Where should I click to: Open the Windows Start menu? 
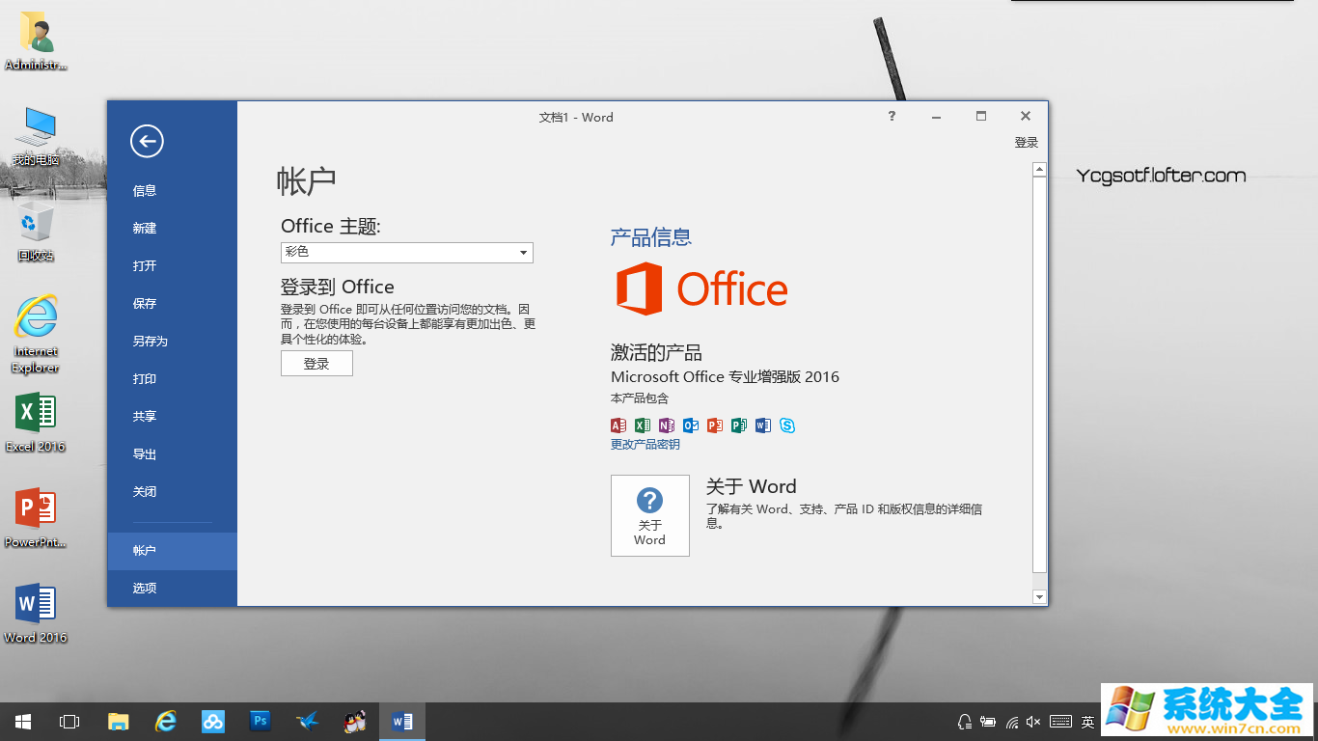pyautogui.click(x=23, y=722)
